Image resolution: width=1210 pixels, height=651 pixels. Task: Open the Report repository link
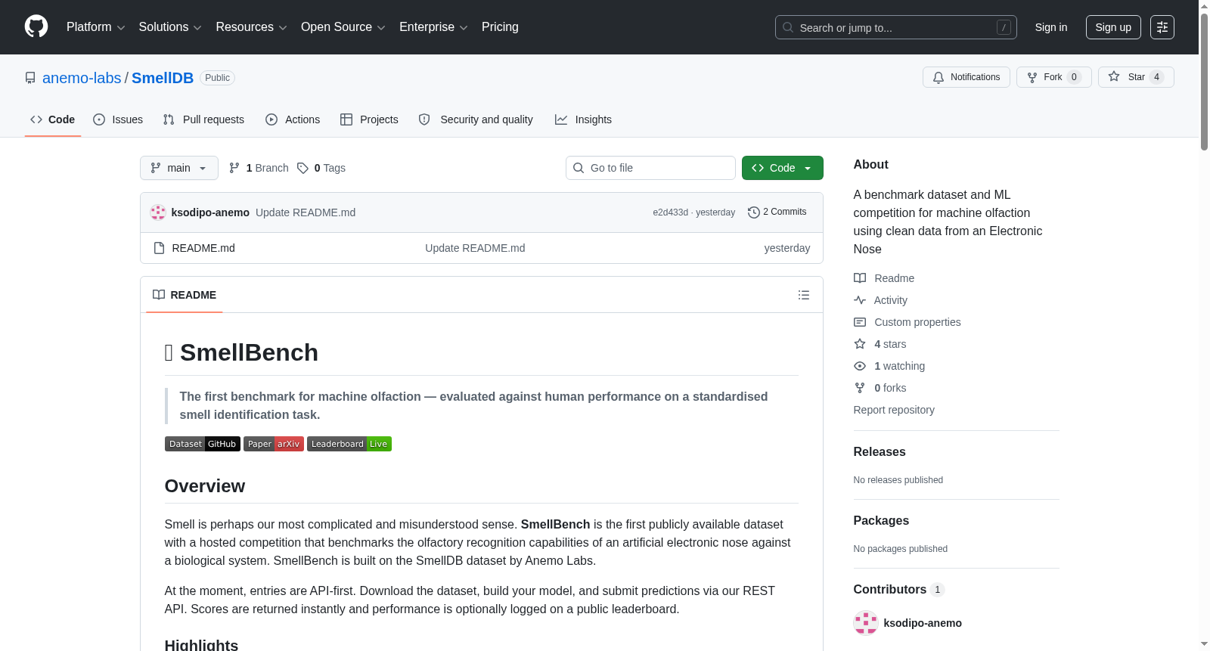click(x=894, y=410)
